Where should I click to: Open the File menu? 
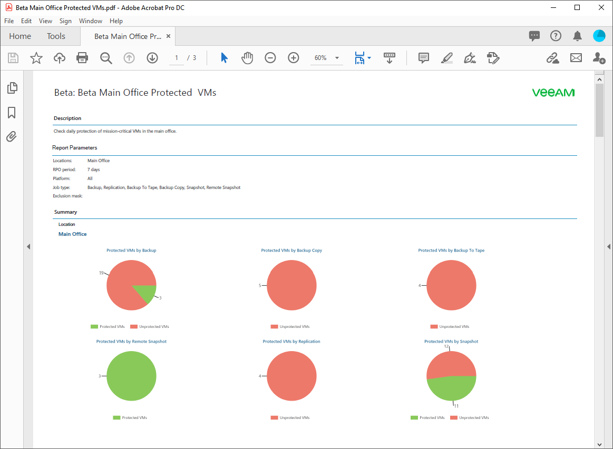pyautogui.click(x=9, y=21)
